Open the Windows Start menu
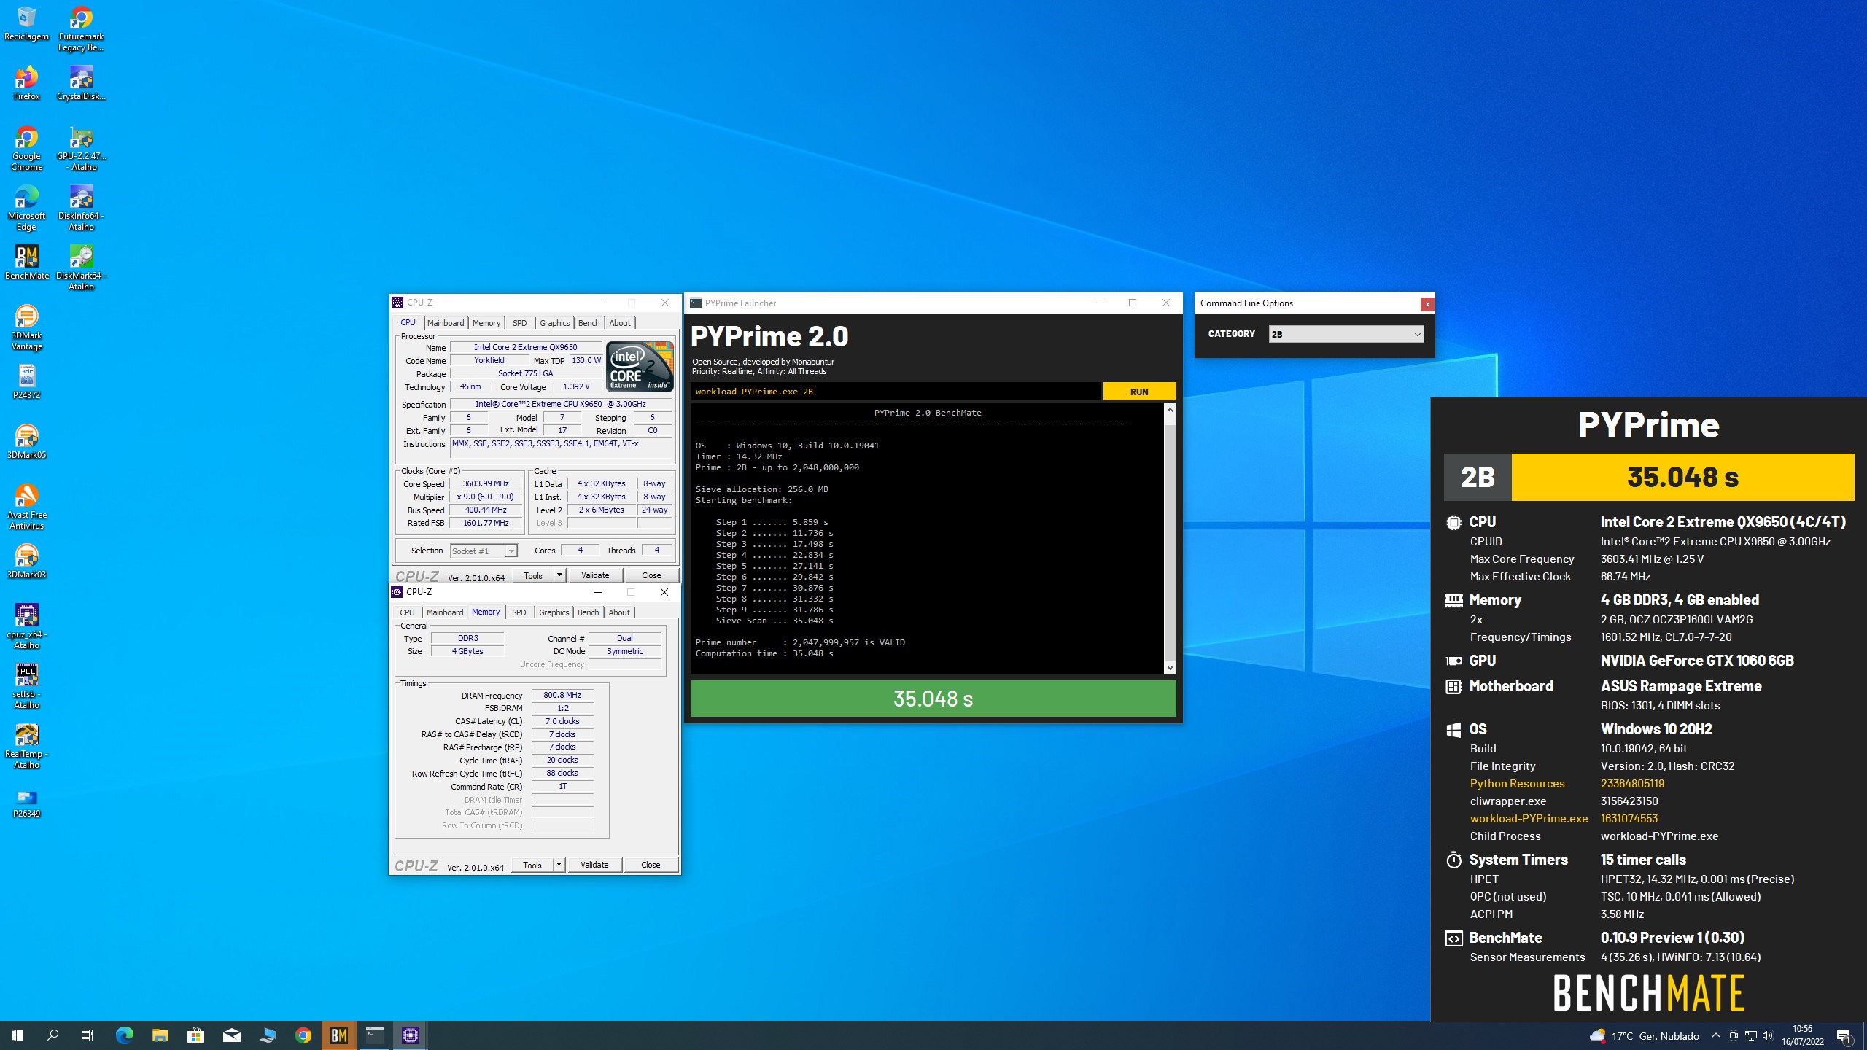This screenshot has height=1050, width=1867. [18, 1035]
